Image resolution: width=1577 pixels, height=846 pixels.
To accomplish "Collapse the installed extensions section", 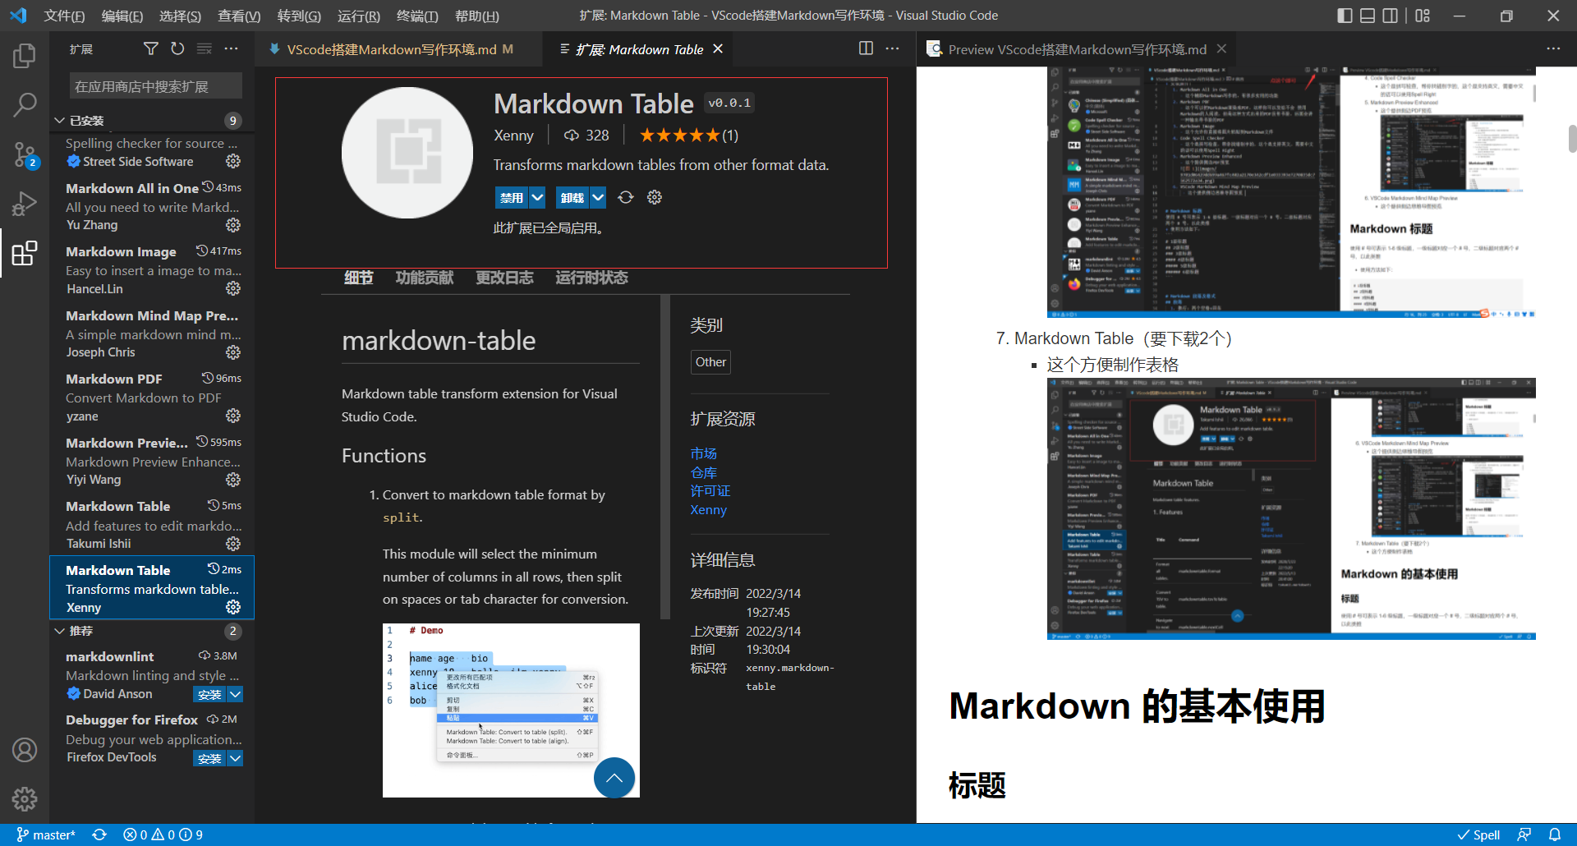I will (x=60, y=121).
